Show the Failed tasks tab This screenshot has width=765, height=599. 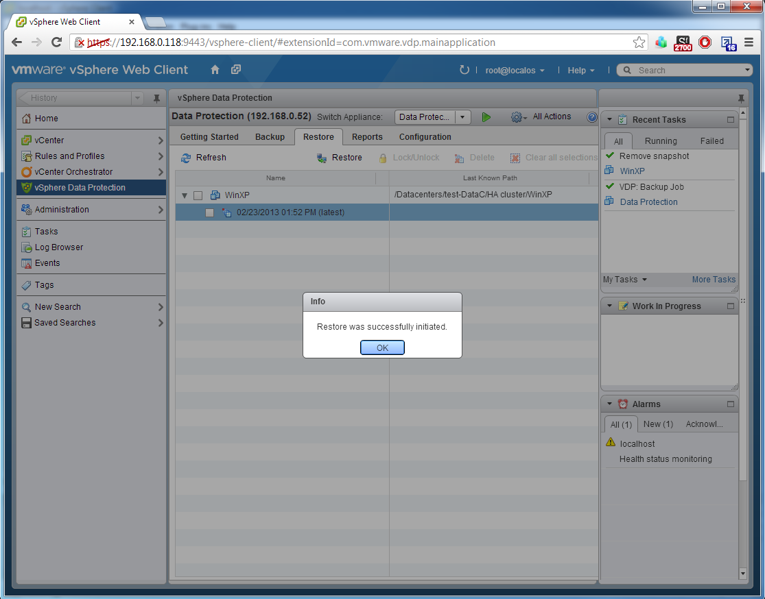[x=711, y=141]
